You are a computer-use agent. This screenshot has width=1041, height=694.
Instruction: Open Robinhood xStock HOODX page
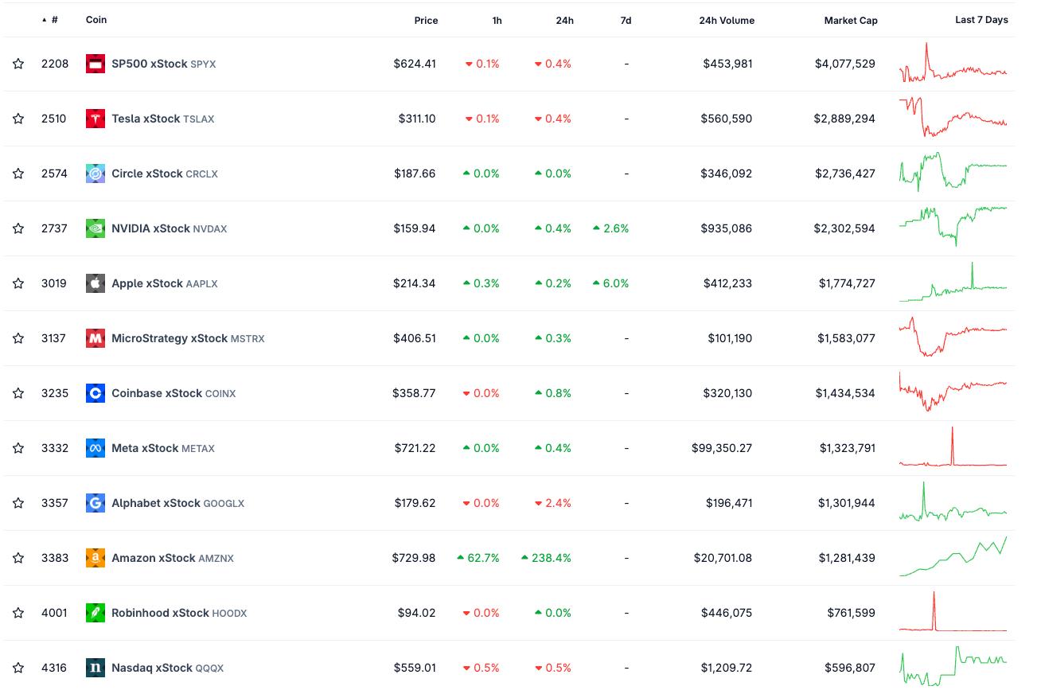(x=179, y=613)
